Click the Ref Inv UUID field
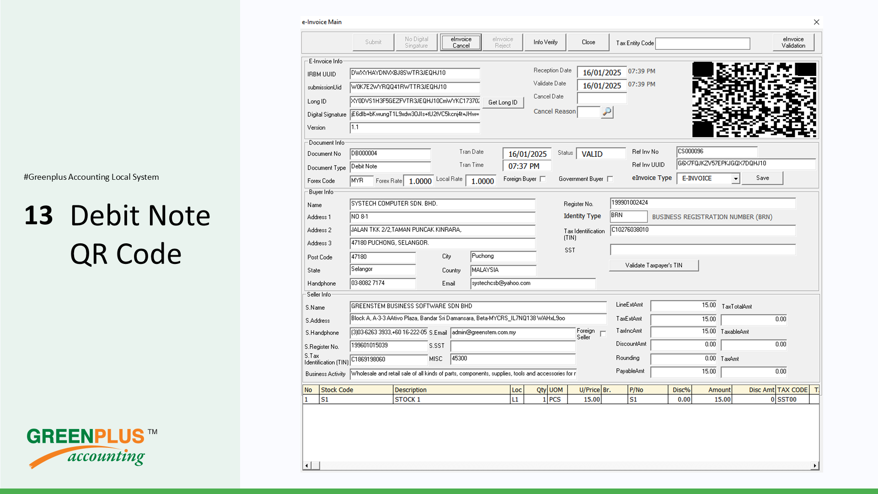 [x=746, y=164]
